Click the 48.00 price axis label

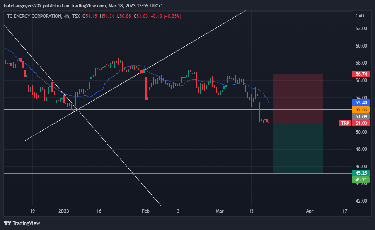click(x=361, y=149)
